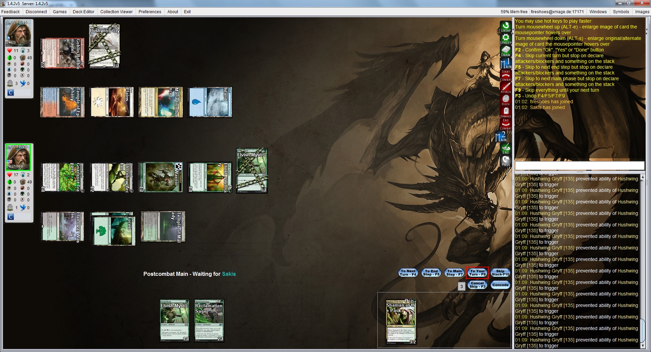Screen dimensions: 651x352
Task: Click the To Your Turn - F9 button
Action: (x=477, y=273)
